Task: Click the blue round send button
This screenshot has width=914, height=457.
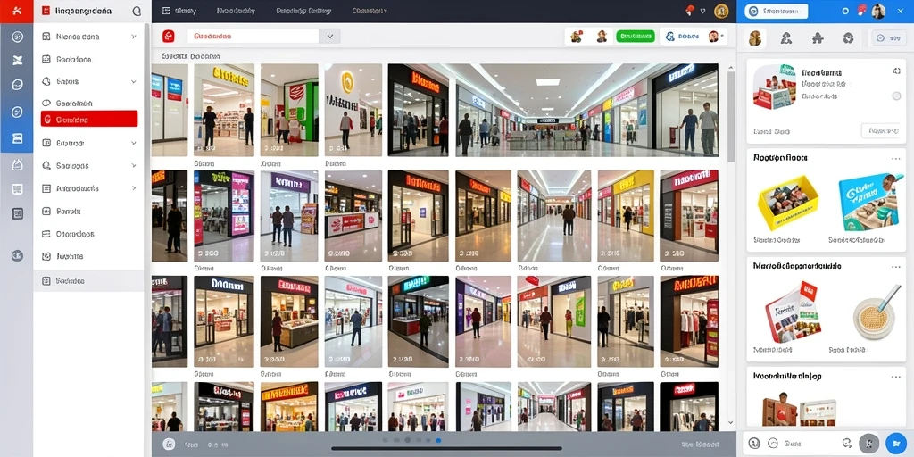Action: pos(895,443)
